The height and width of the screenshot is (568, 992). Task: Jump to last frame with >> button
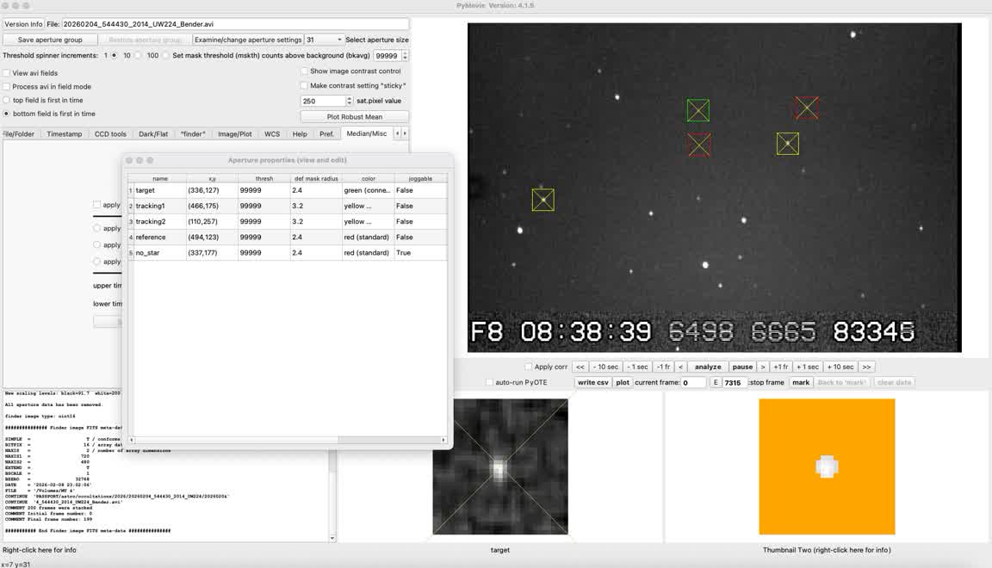[866, 367]
